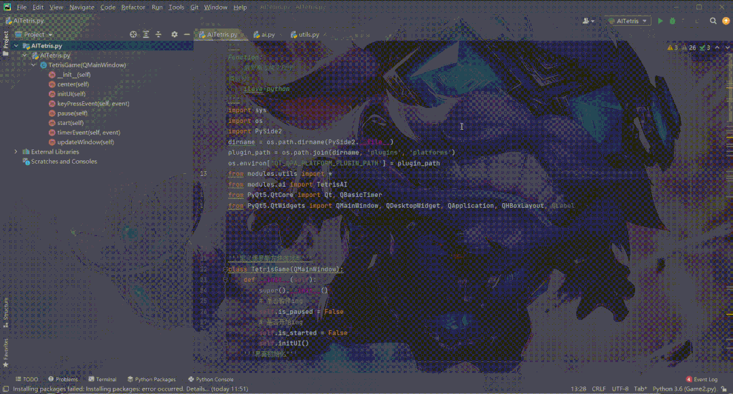The height and width of the screenshot is (394, 733).
Task: Click the weak warnings 26 indicator
Action: [689, 48]
